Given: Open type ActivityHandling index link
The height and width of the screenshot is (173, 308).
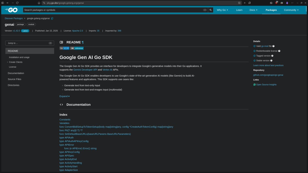Looking at the screenshot, I should 71,163.
